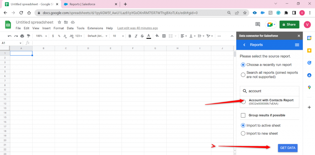Go back from Reports panel
Screen dimensions: 315x155
pyautogui.click(x=244, y=45)
